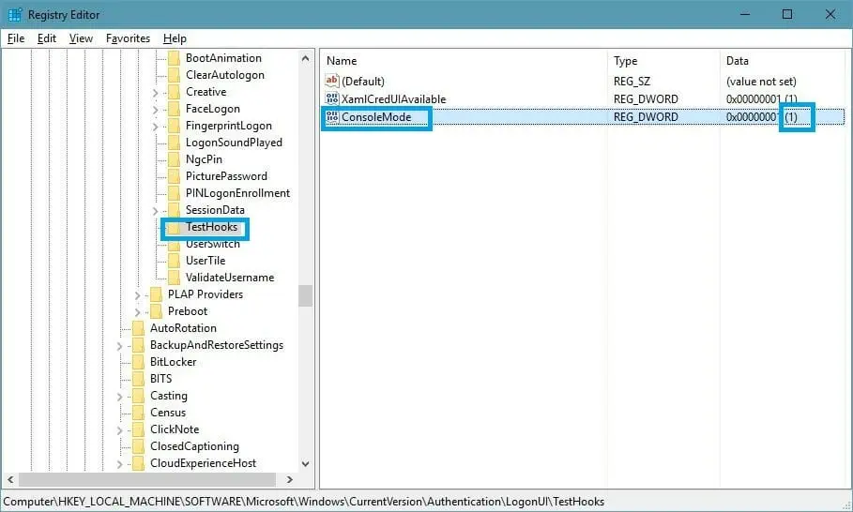Click the PINLogonEnrollment folder icon
853x512 pixels.
[x=175, y=193]
